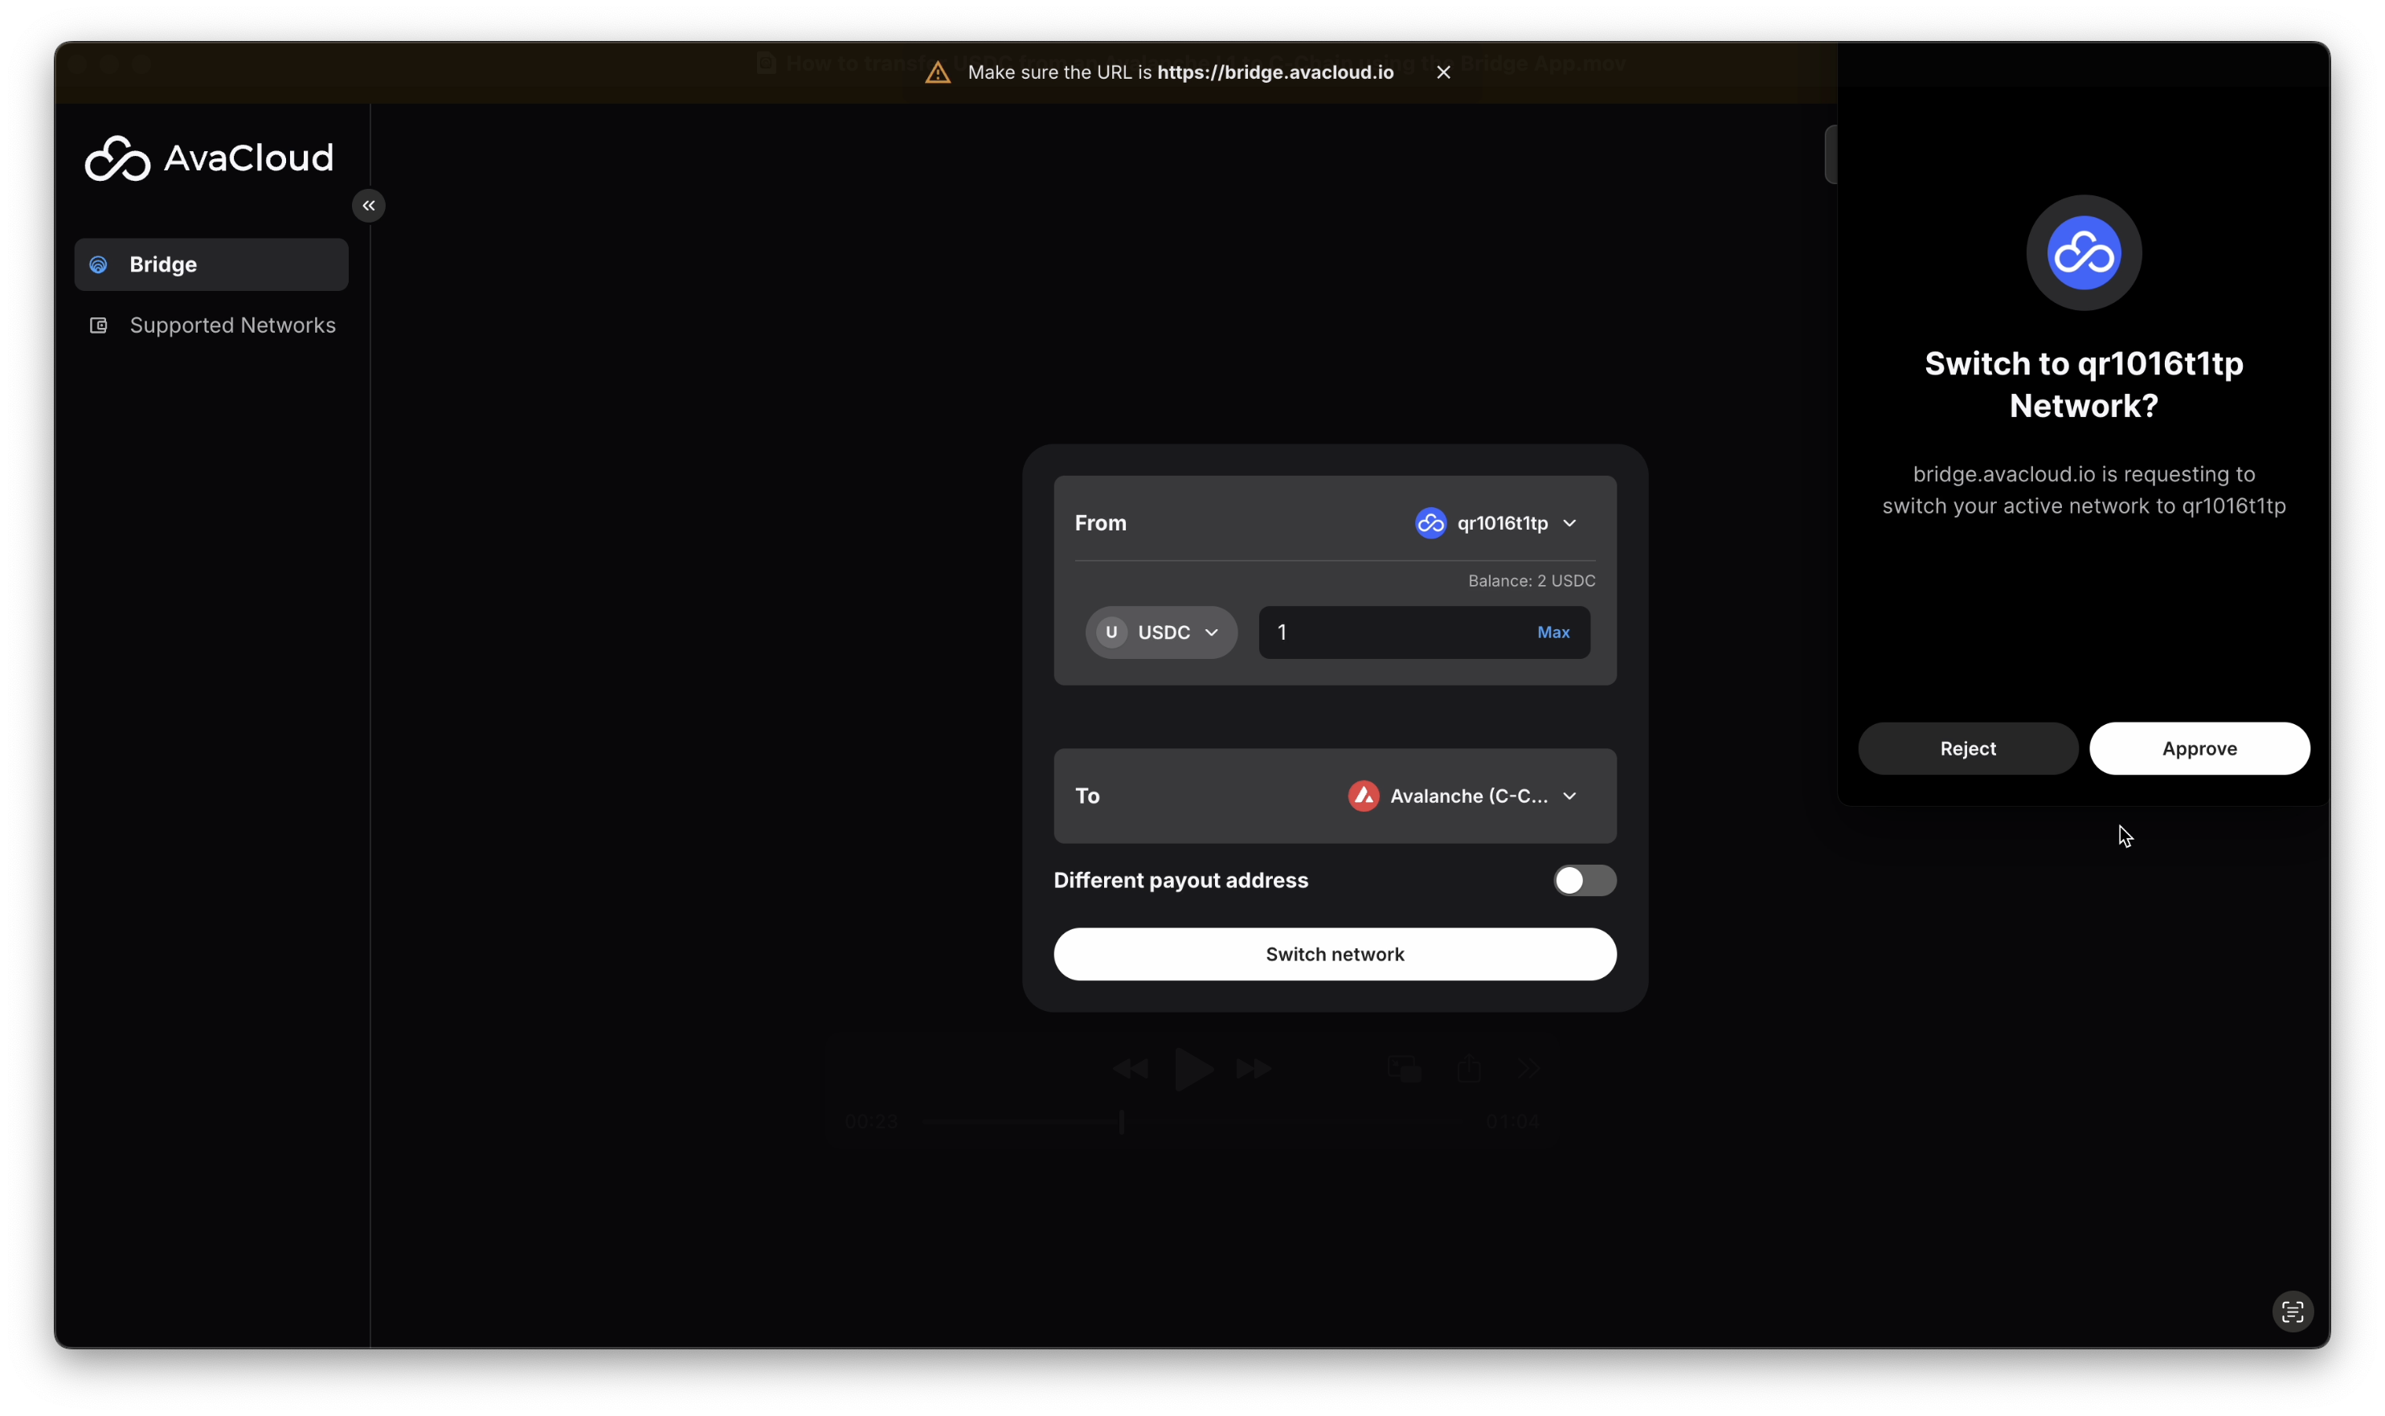Click the text-scan icon at bottom right
This screenshot has height=1416, width=2385.
tap(2292, 1312)
